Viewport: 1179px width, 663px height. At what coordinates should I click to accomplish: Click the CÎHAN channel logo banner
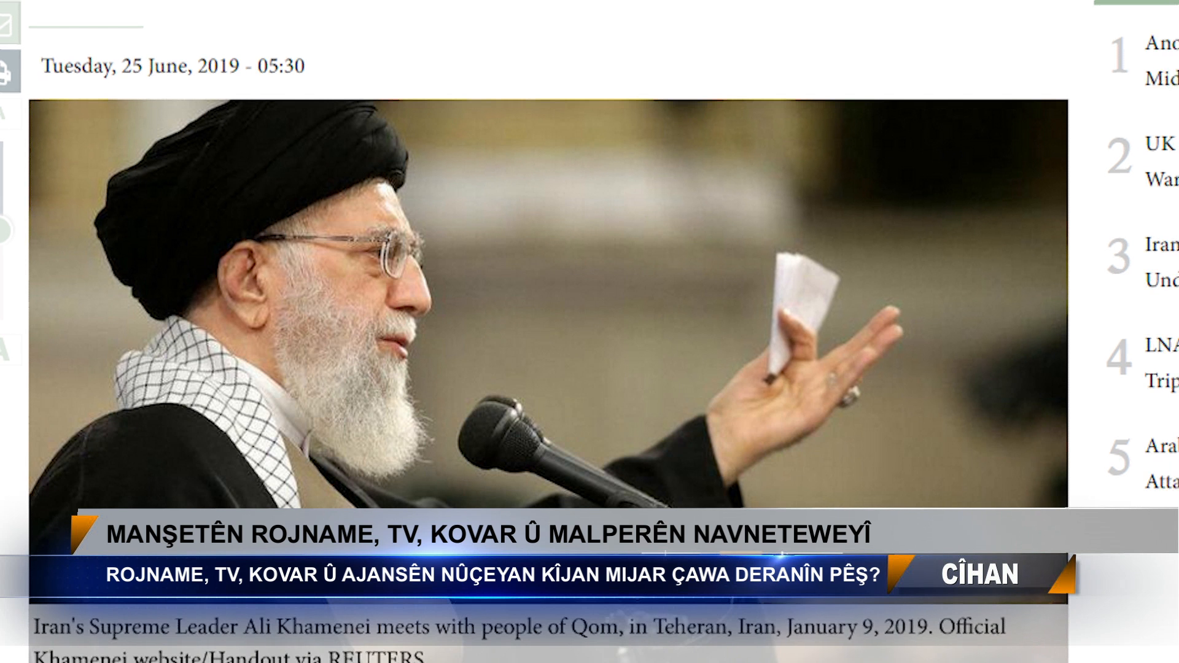point(981,574)
